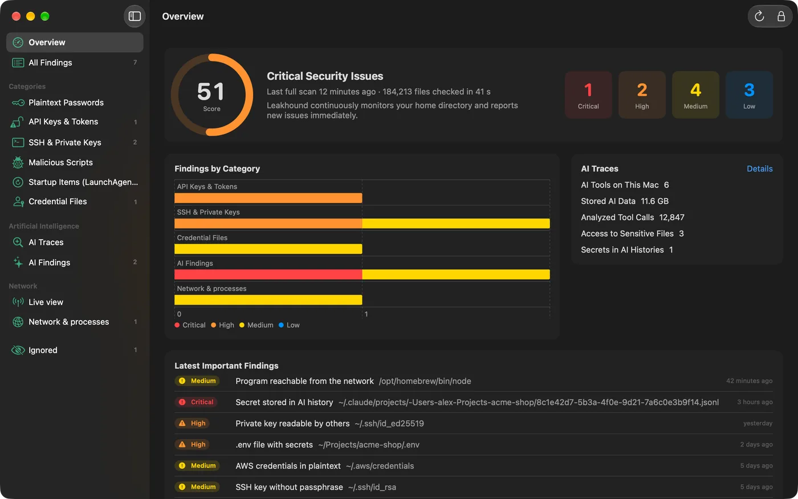Click the Network & processes globe icon

[18, 322]
